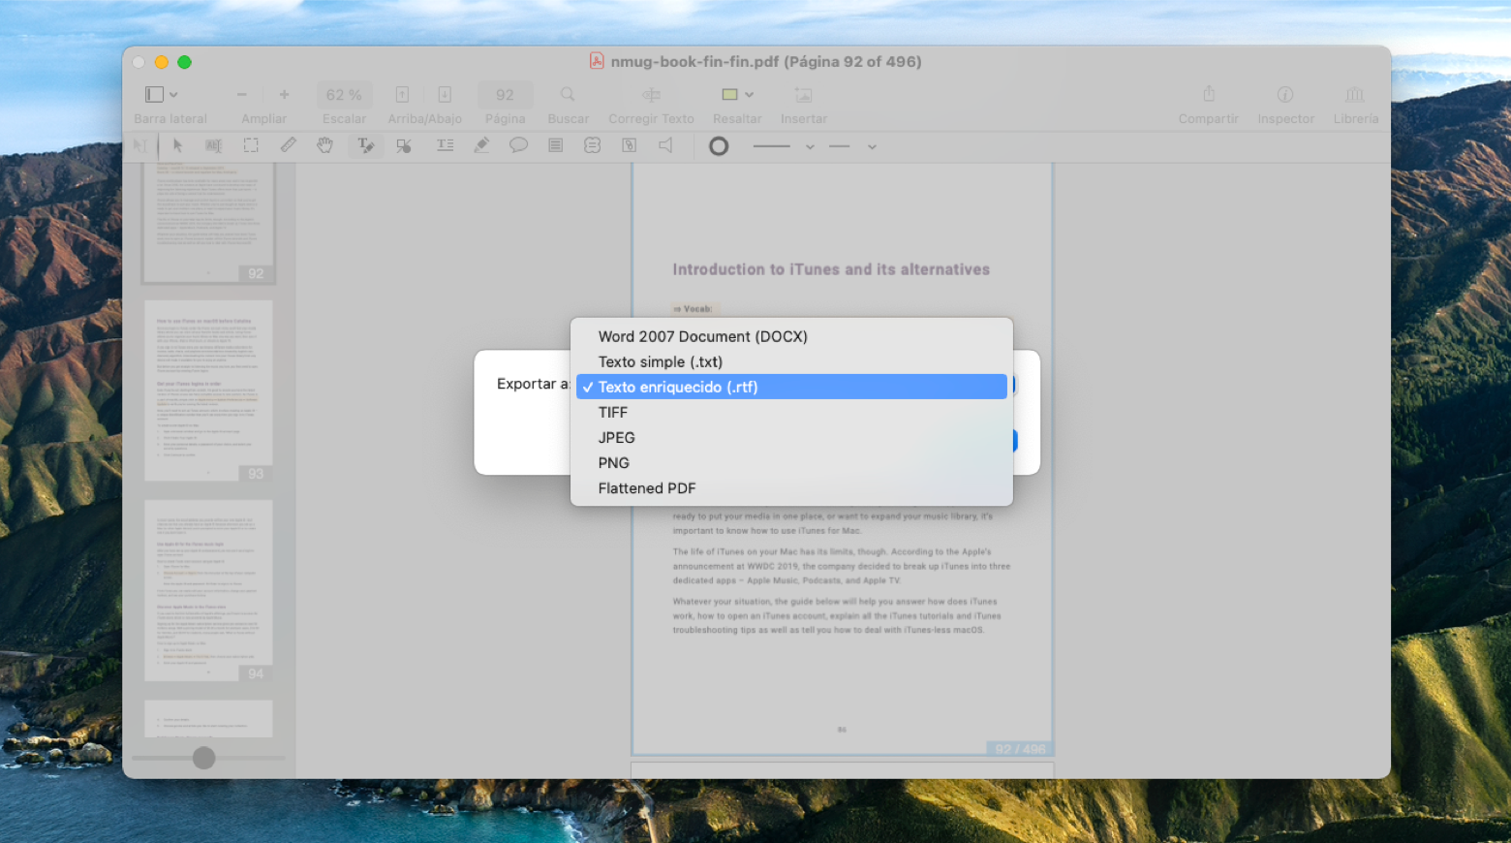Click the Ampliar plus zoom button
The image size is (1511, 843).
pyautogui.click(x=283, y=94)
